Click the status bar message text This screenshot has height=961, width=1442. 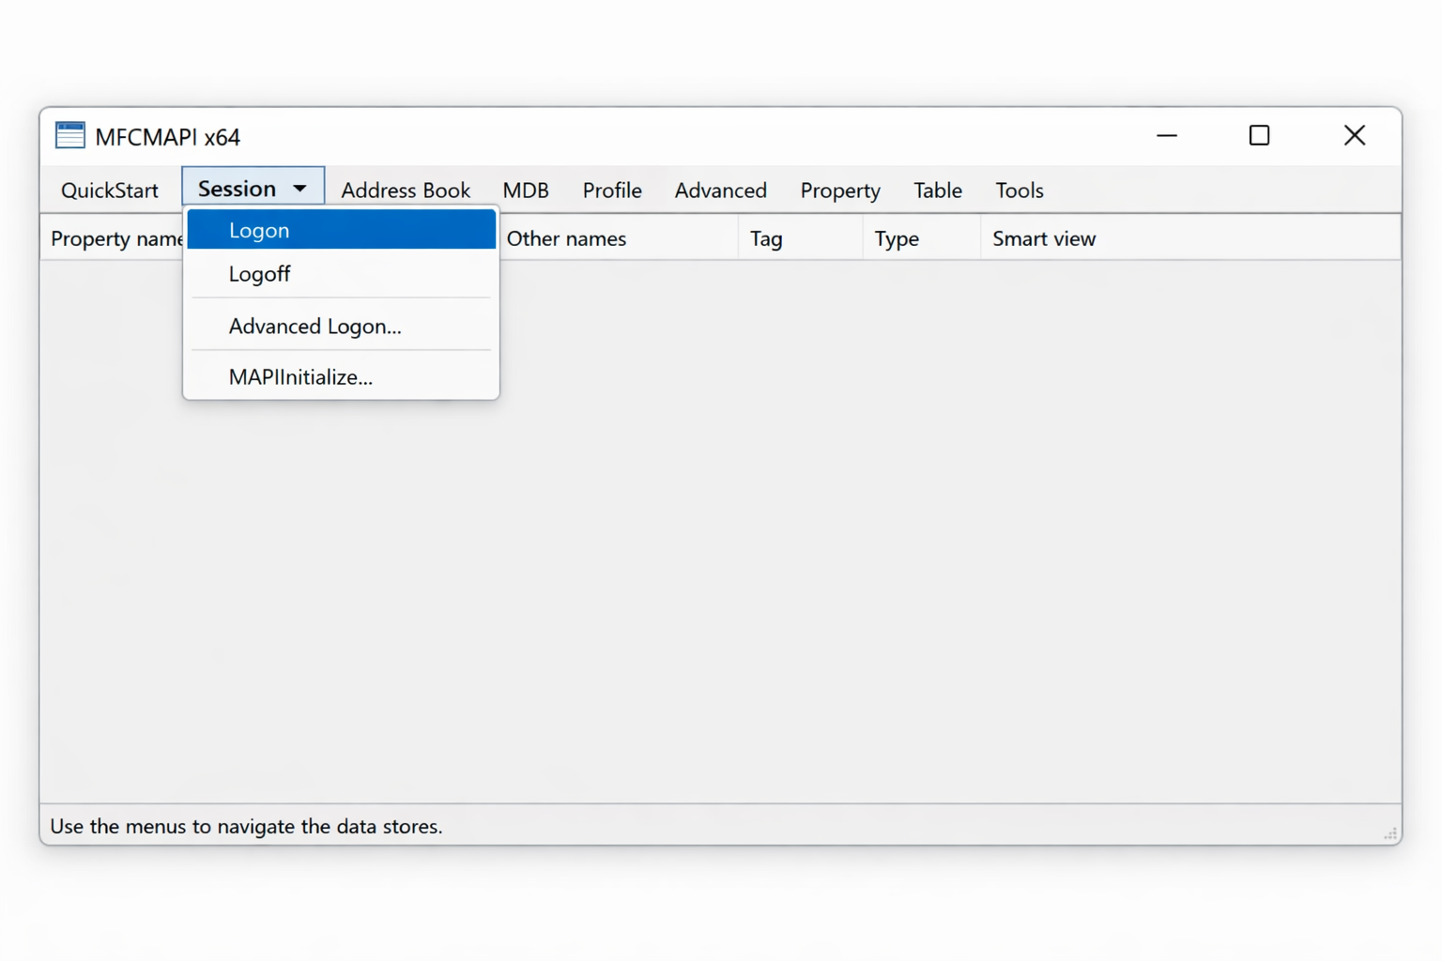pyautogui.click(x=246, y=827)
